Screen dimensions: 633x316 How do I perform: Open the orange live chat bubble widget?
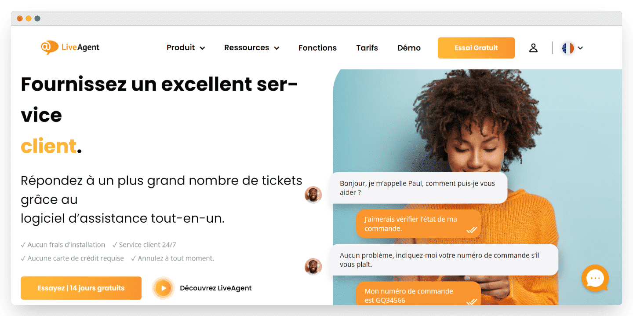tap(595, 278)
